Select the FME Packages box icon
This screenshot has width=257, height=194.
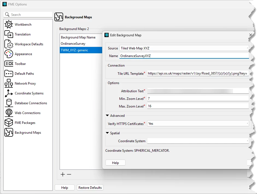click(9, 123)
